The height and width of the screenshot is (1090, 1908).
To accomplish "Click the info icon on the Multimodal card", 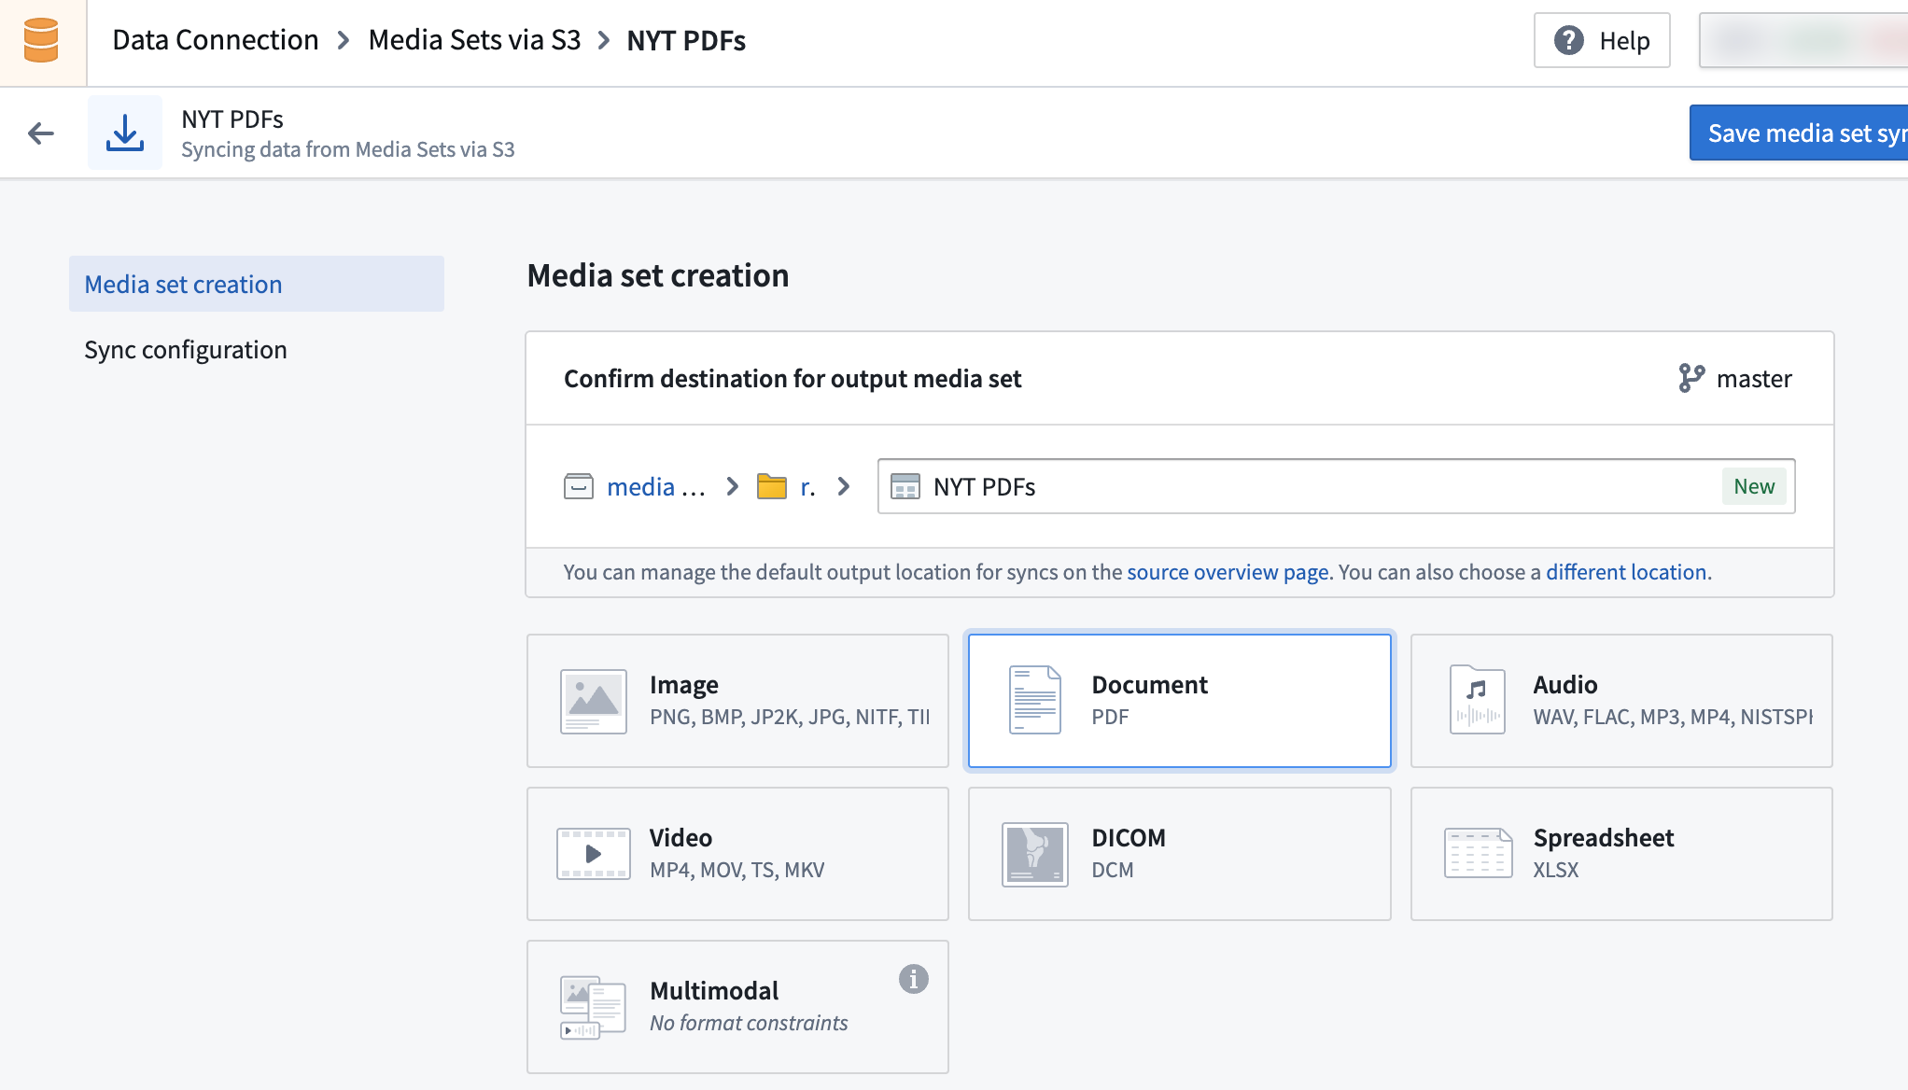I will click(x=913, y=979).
